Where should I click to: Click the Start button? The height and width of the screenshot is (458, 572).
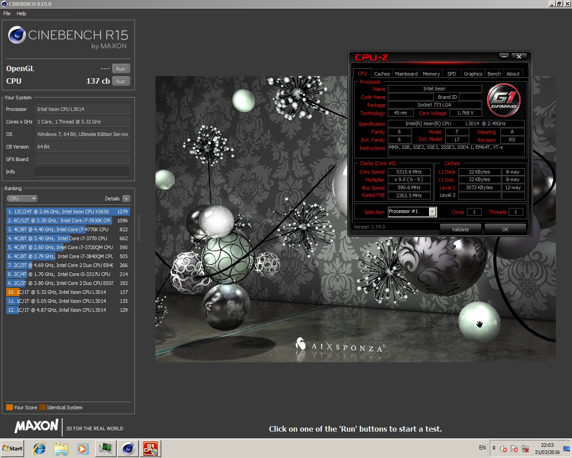pos(12,449)
